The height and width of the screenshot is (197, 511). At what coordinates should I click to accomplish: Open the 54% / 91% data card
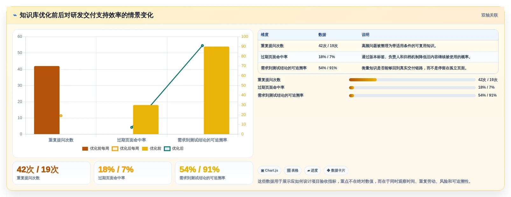click(x=214, y=173)
